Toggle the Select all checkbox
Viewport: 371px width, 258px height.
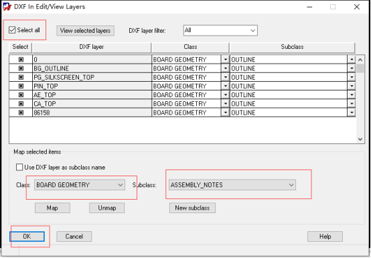coord(12,30)
